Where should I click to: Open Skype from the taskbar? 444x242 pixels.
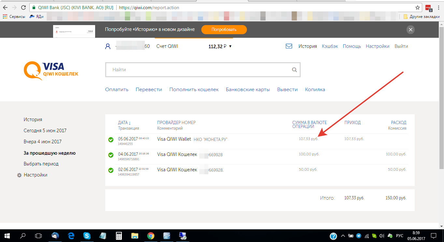[x=87, y=235]
